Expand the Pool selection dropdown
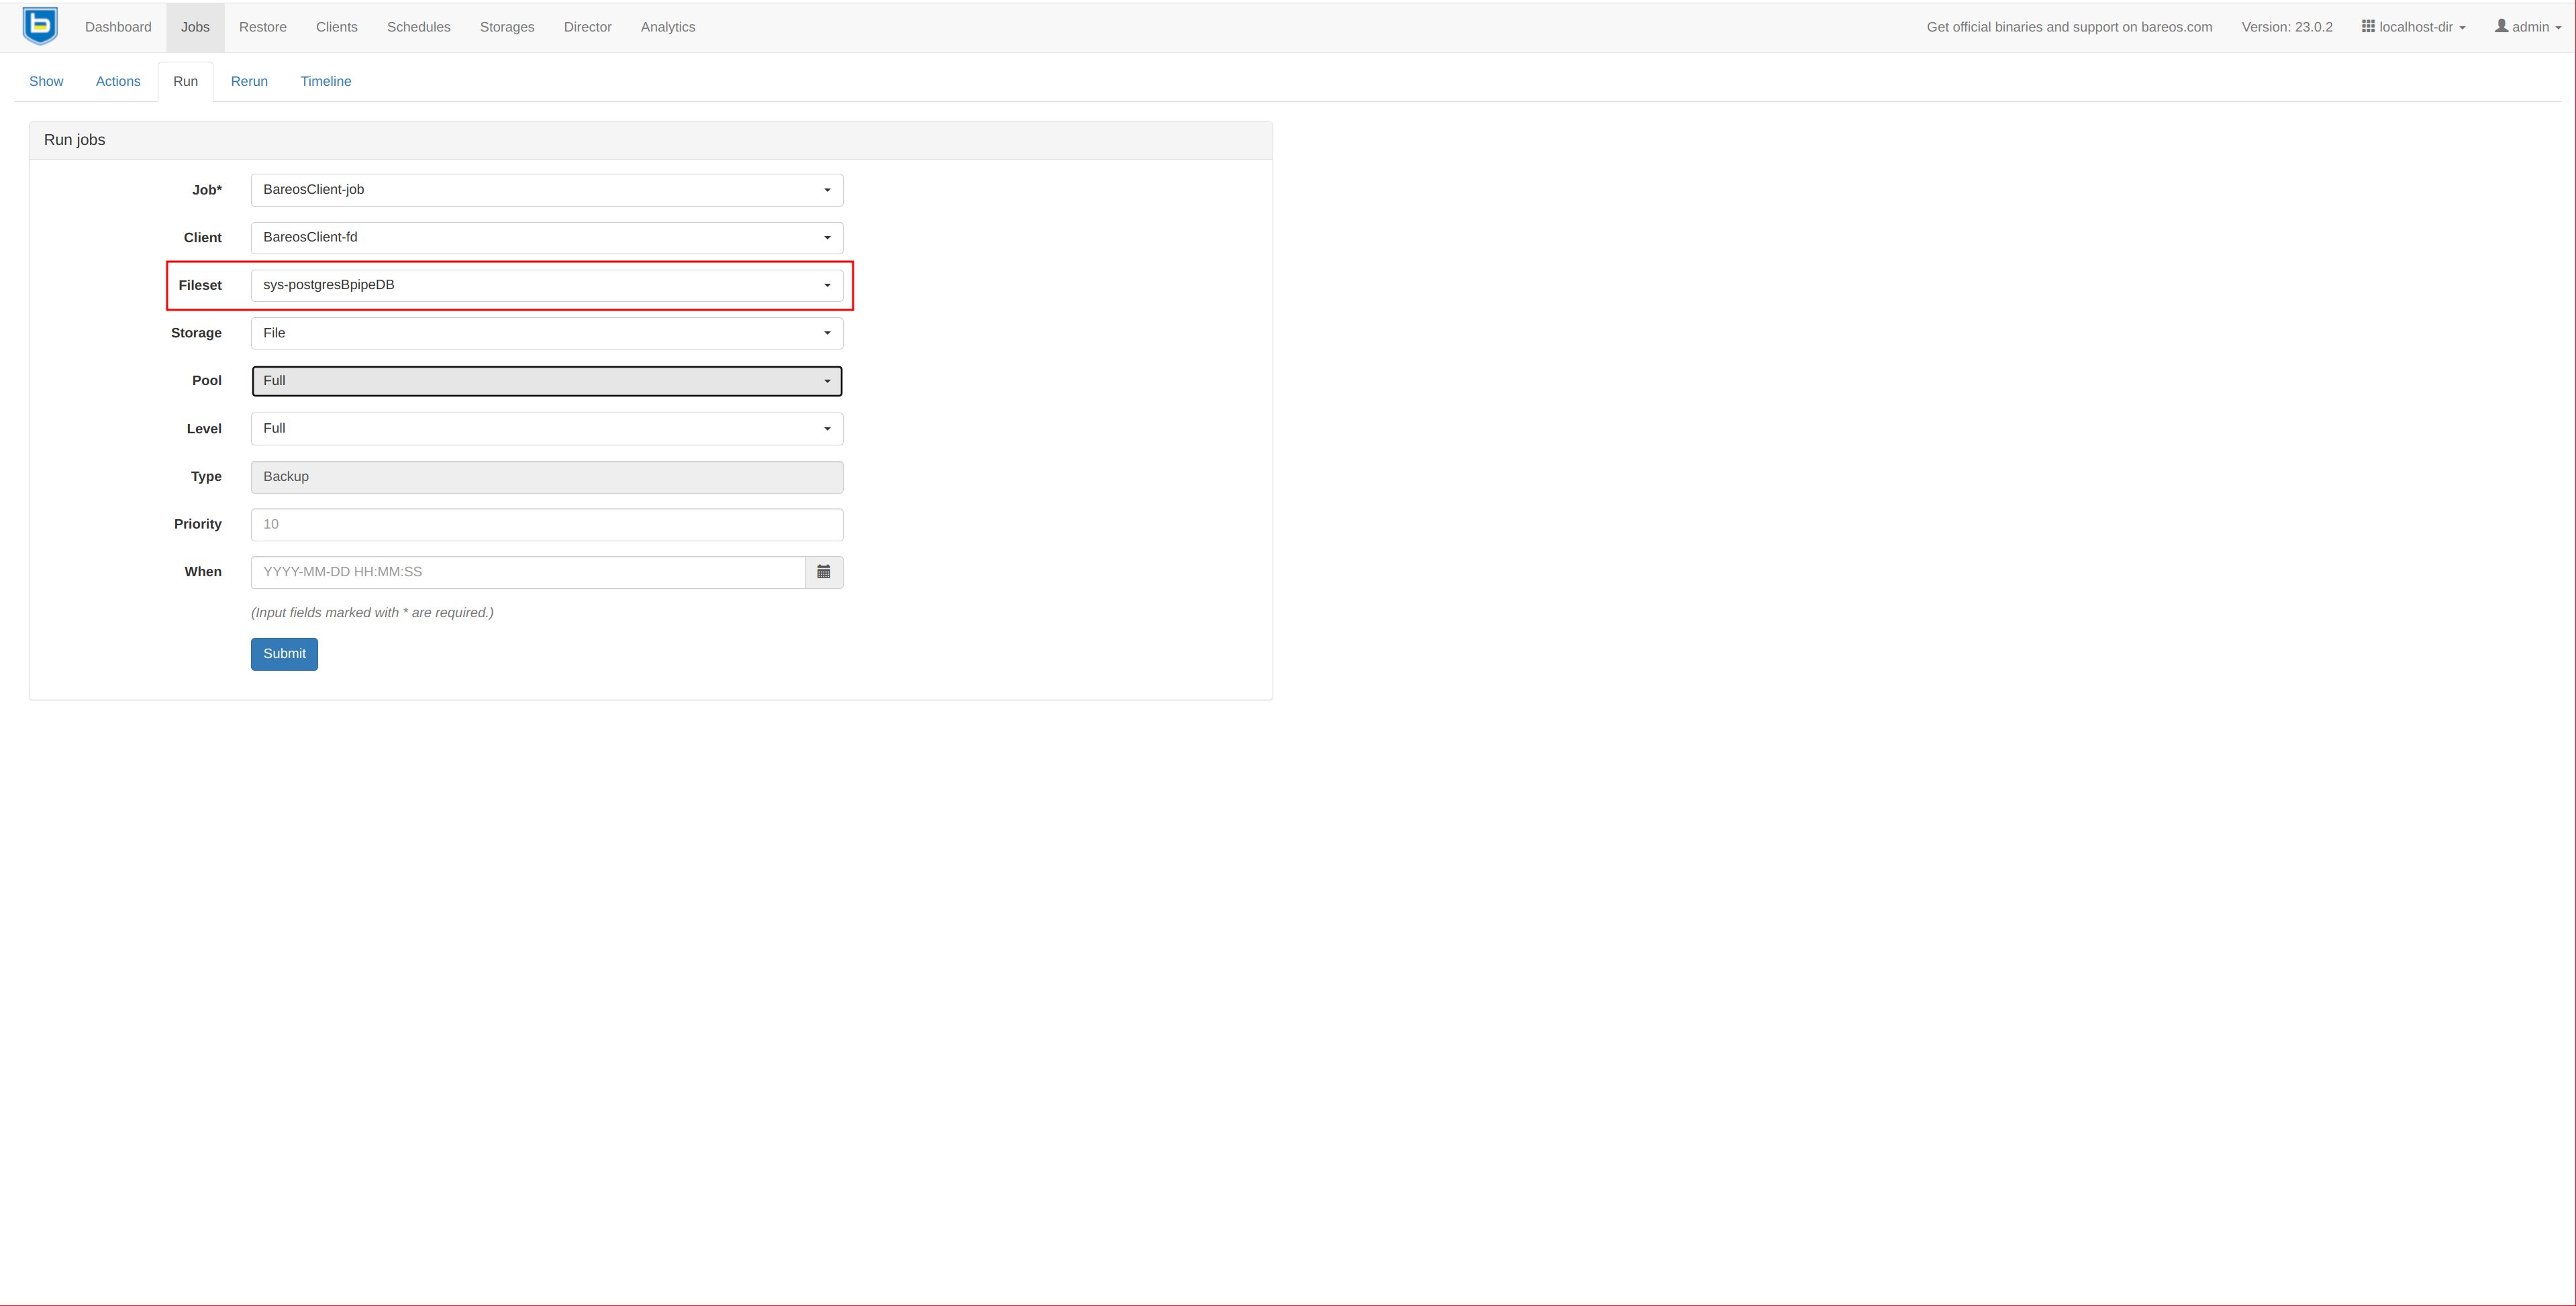 (546, 381)
